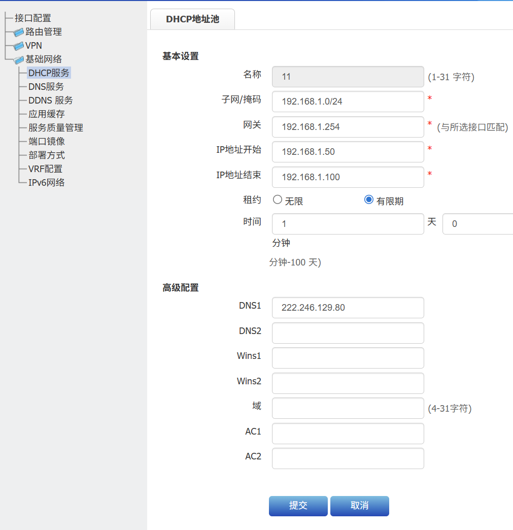Open 接口配置 in the tree
This screenshot has height=530, width=513.
[x=33, y=18]
